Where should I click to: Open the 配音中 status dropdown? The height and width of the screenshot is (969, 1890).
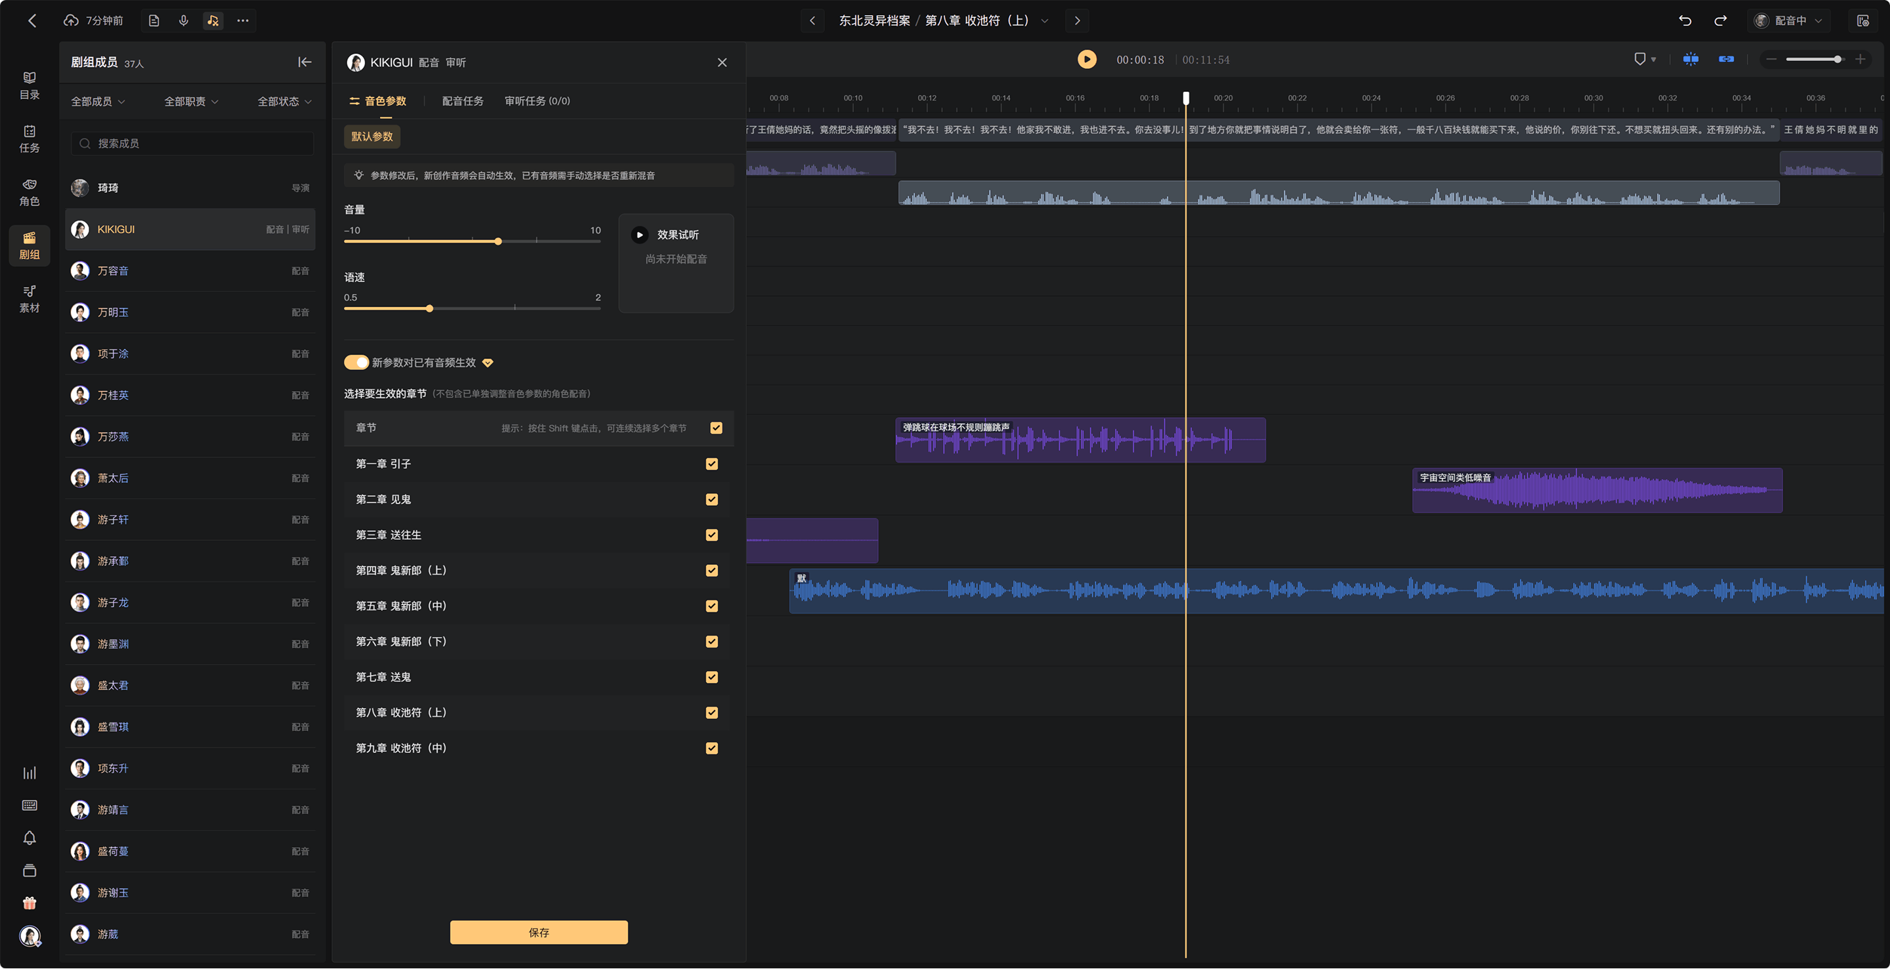pos(1787,20)
